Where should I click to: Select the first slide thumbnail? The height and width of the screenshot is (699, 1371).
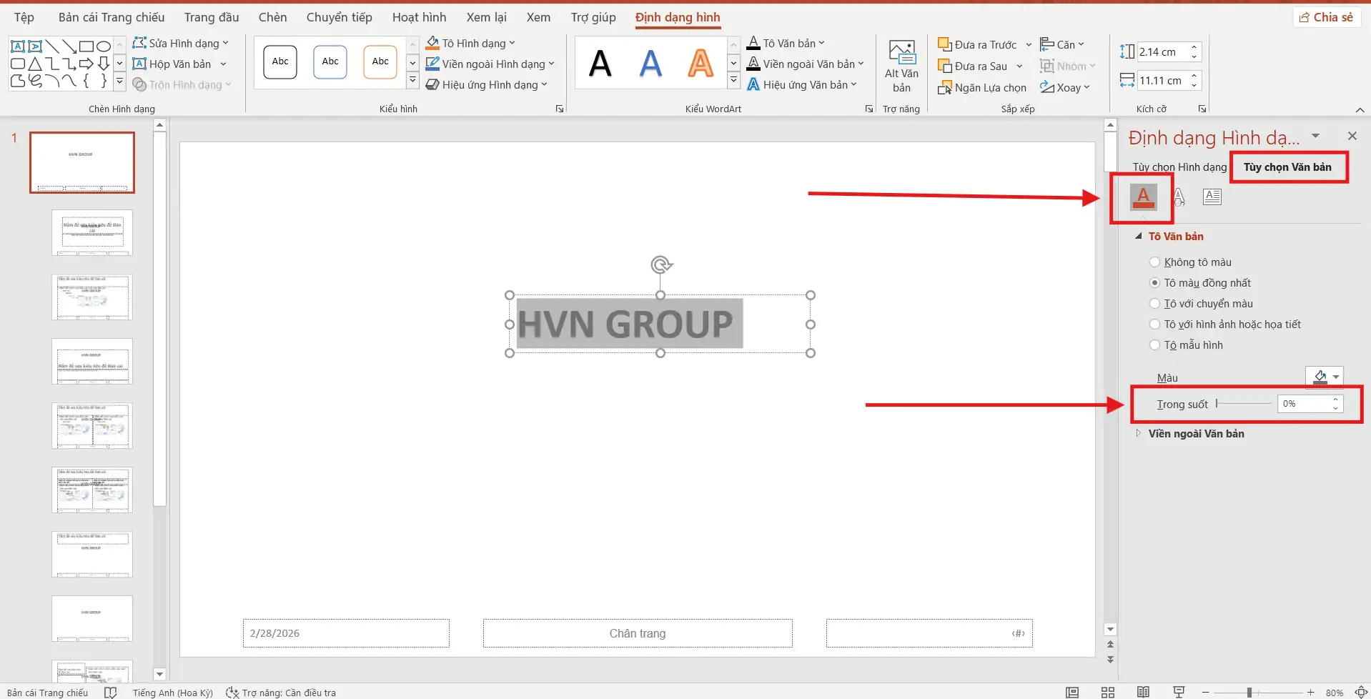pyautogui.click(x=81, y=162)
